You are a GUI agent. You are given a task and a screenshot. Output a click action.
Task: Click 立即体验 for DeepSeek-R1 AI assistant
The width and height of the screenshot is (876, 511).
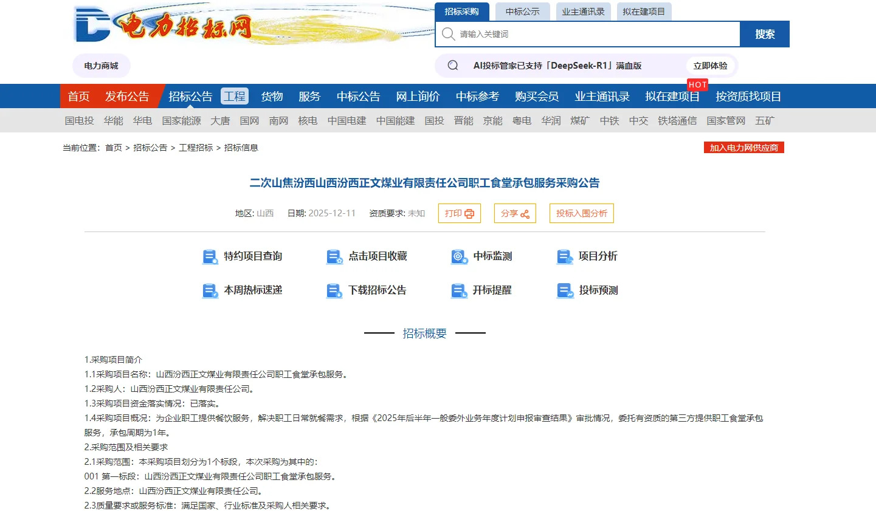tap(710, 65)
